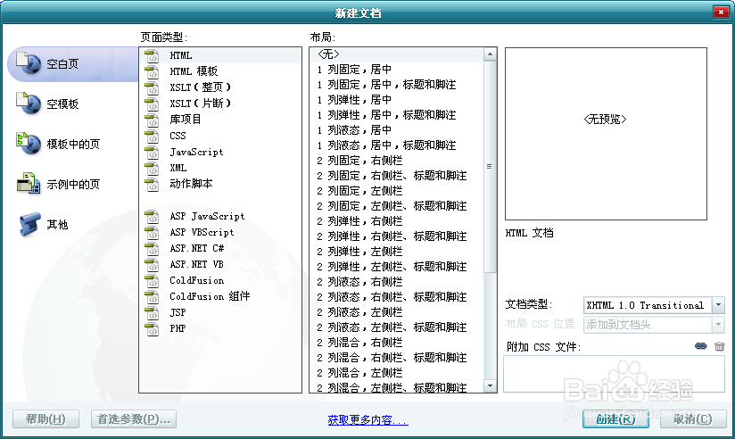735x439 pixels.
Task: Click the layout list scrollbar thumb
Action: tap(490, 167)
